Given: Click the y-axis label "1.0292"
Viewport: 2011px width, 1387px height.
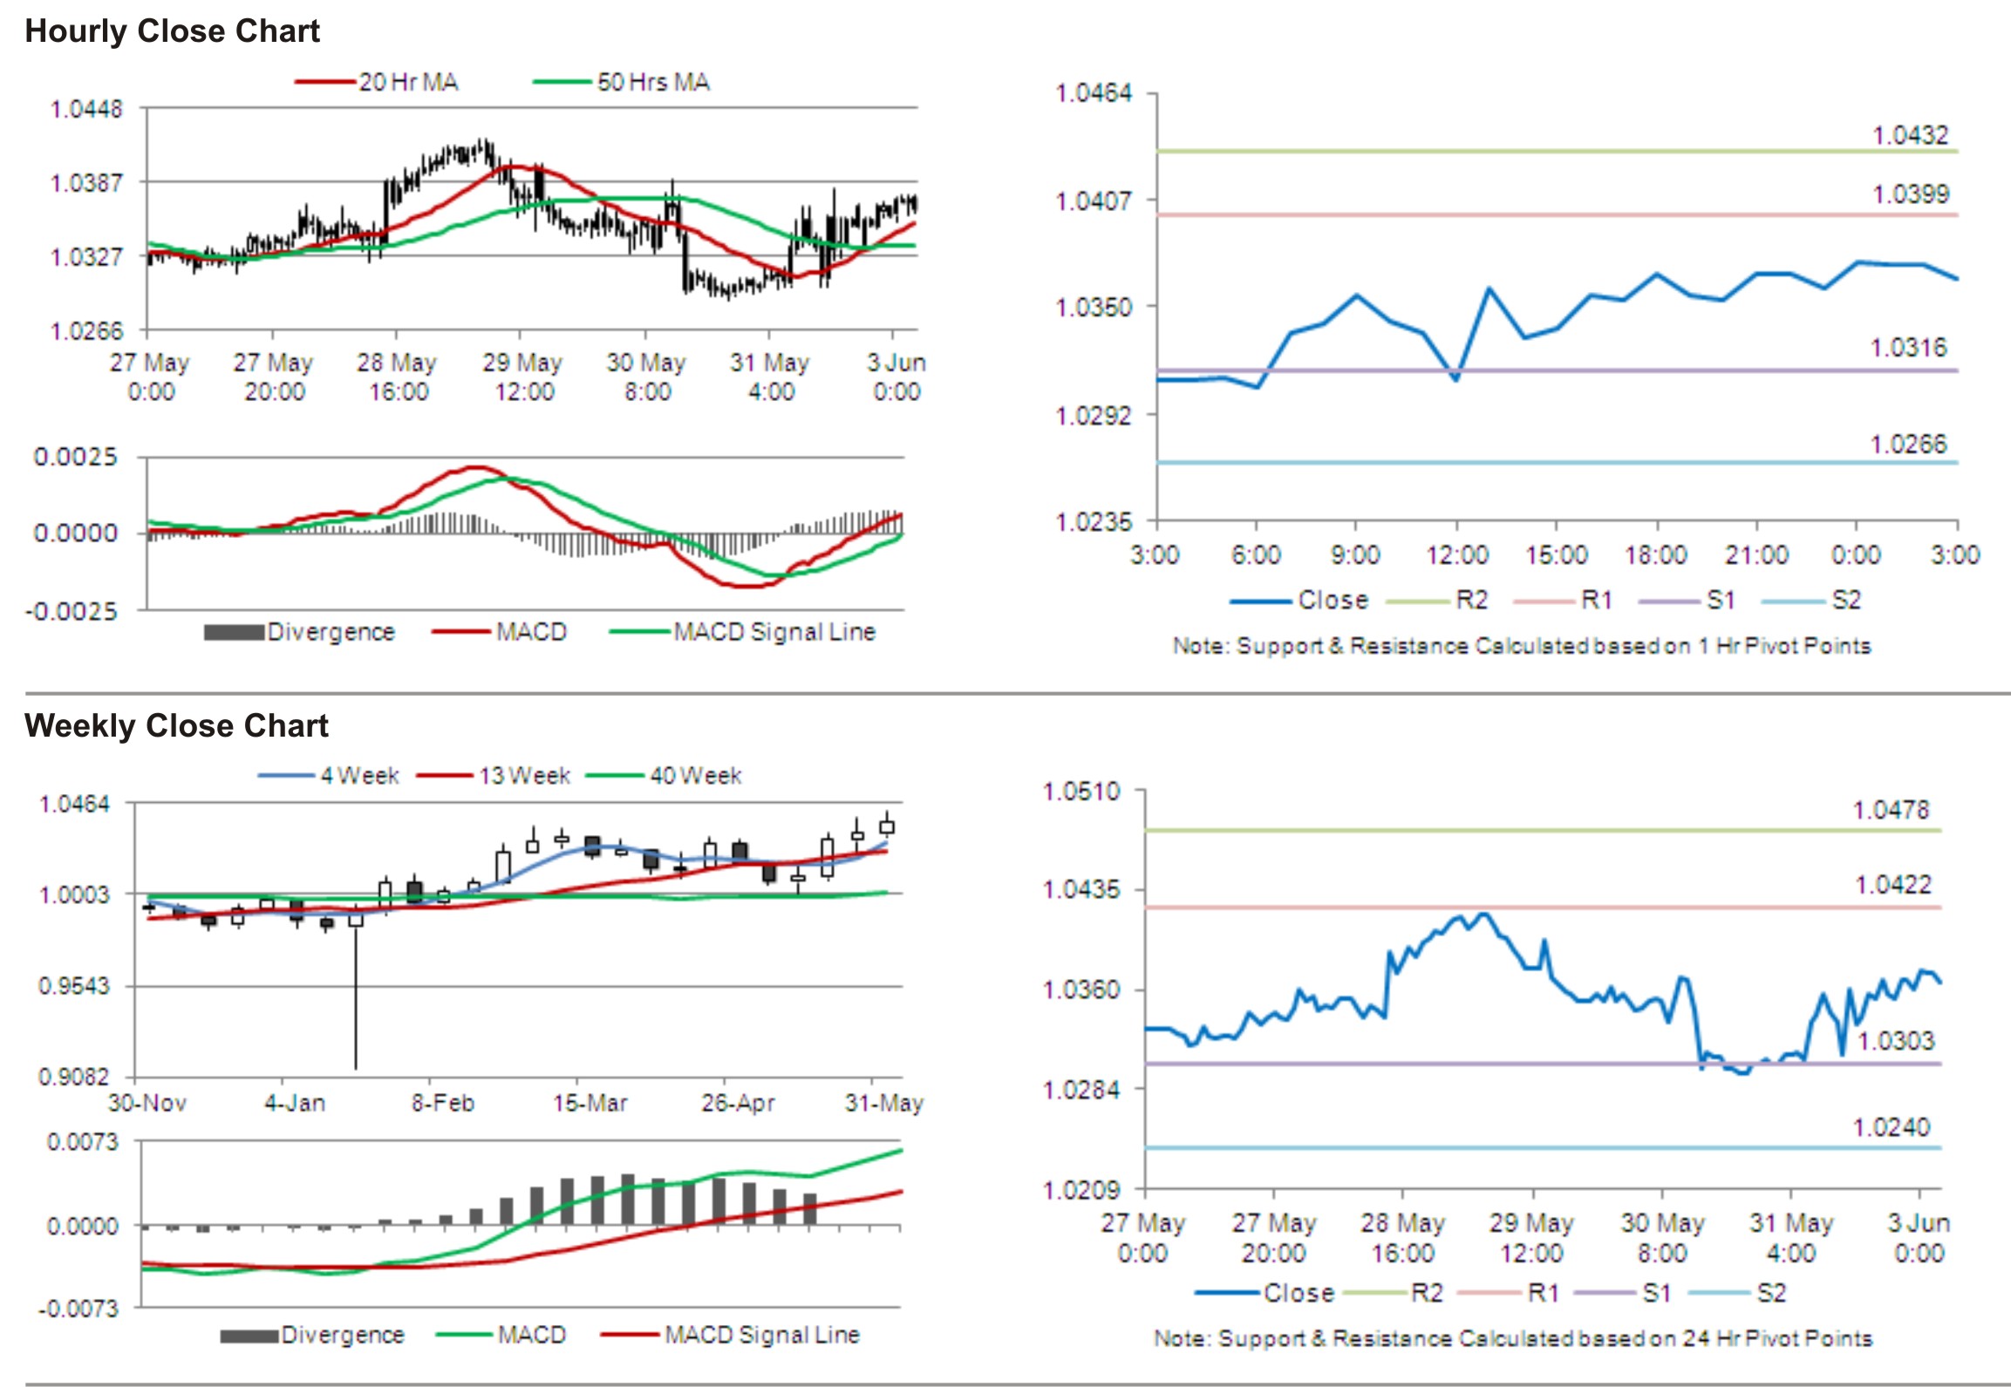Looking at the screenshot, I should (1094, 415).
